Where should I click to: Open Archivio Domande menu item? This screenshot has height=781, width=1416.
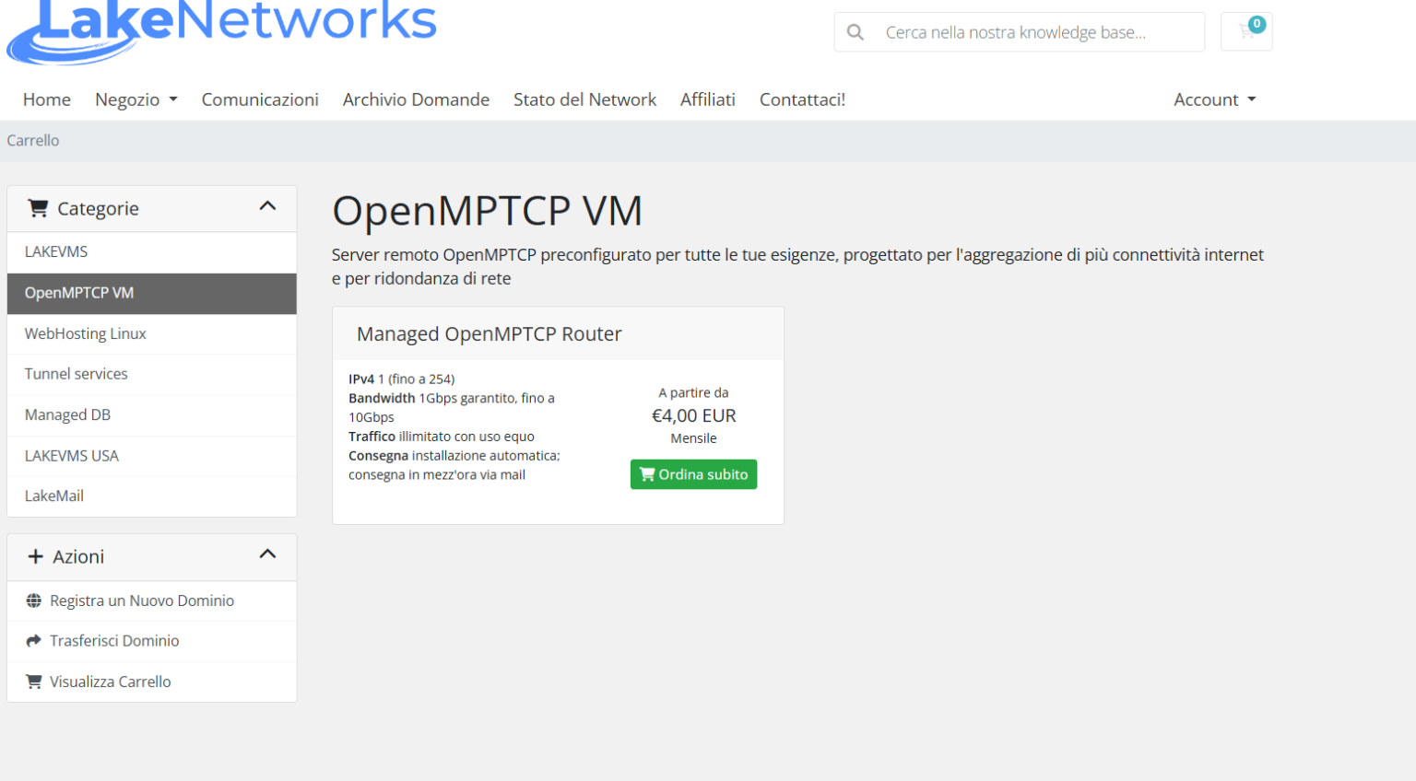[416, 99]
